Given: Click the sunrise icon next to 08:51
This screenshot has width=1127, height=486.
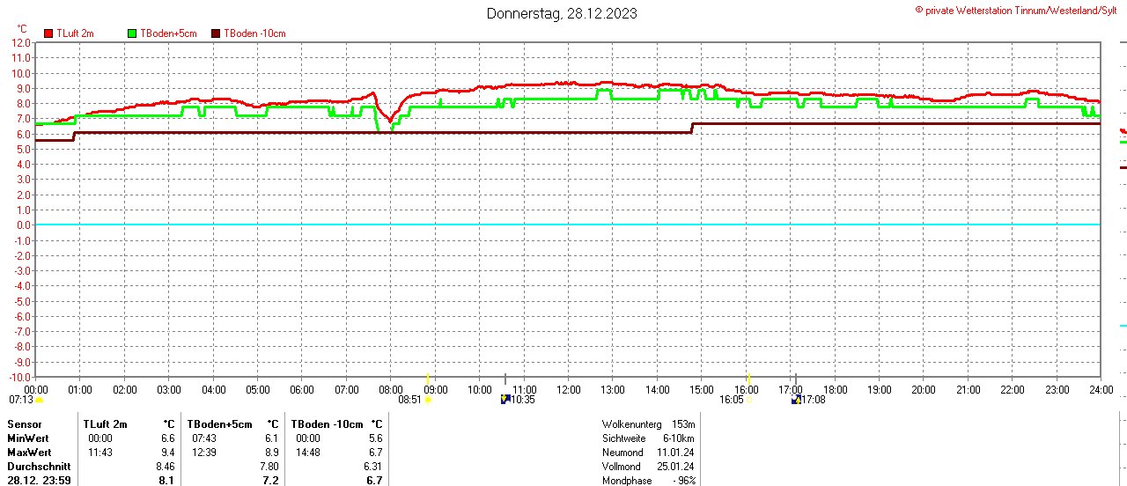Looking at the screenshot, I should pos(428,400).
